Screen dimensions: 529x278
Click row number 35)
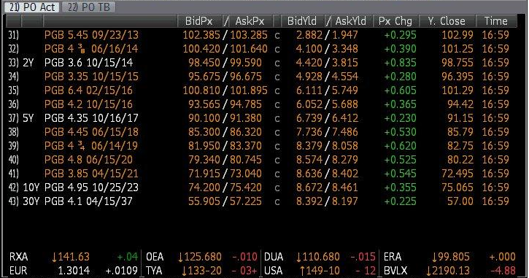[x=13, y=90]
